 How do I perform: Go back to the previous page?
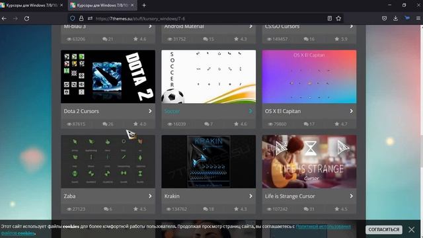(4, 19)
